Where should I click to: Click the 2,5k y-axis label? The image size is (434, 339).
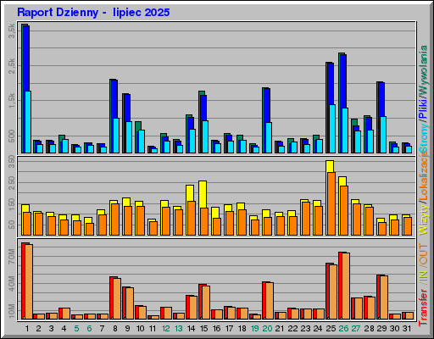point(12,66)
